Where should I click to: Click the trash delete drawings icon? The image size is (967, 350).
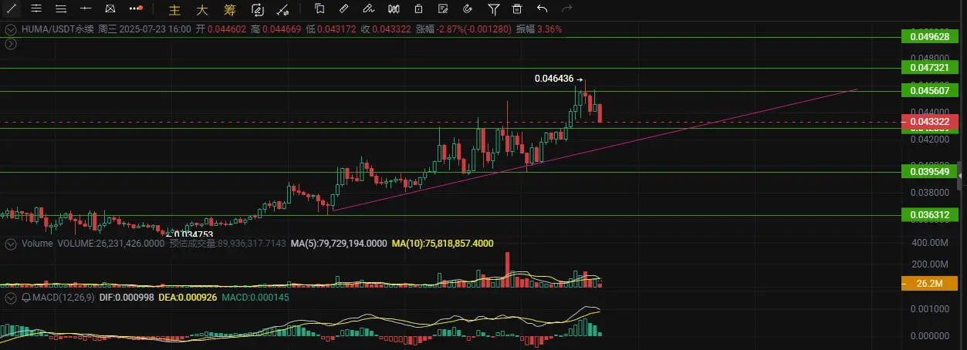517,8
